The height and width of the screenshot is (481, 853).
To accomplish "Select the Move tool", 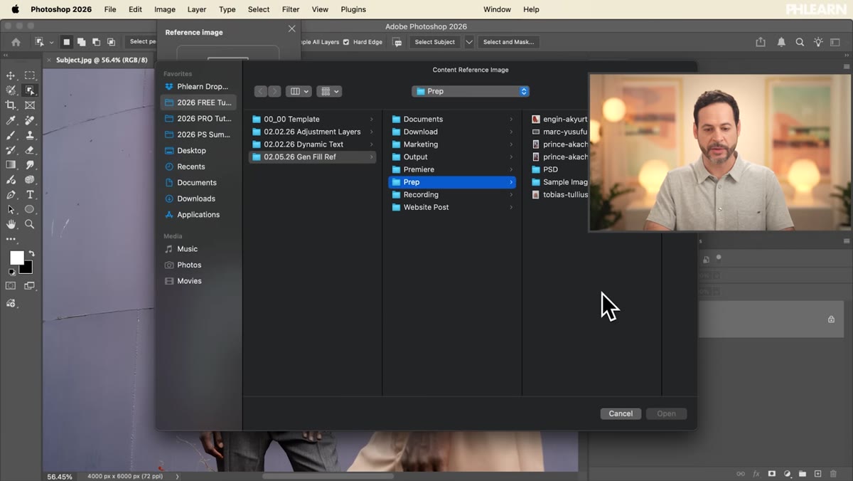I will [11, 75].
